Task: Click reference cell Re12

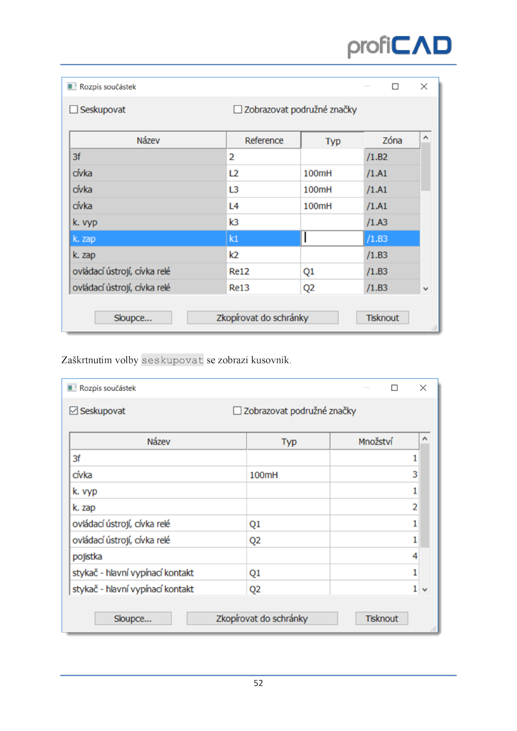Action: [x=263, y=271]
